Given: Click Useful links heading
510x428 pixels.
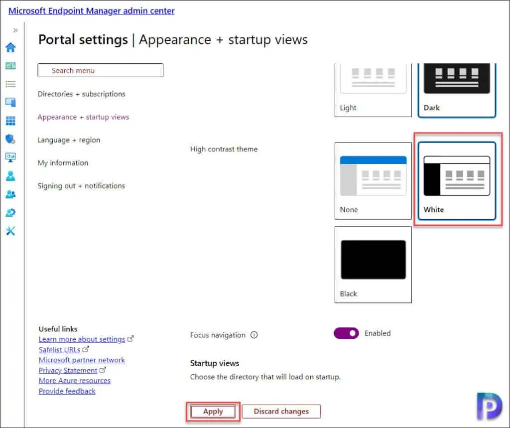Looking at the screenshot, I should [x=58, y=329].
